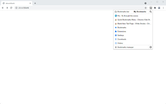166x104 pixels.
Task: Reload the page
Action: 11,8
